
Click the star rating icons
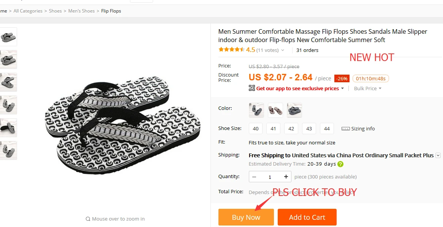coord(231,50)
